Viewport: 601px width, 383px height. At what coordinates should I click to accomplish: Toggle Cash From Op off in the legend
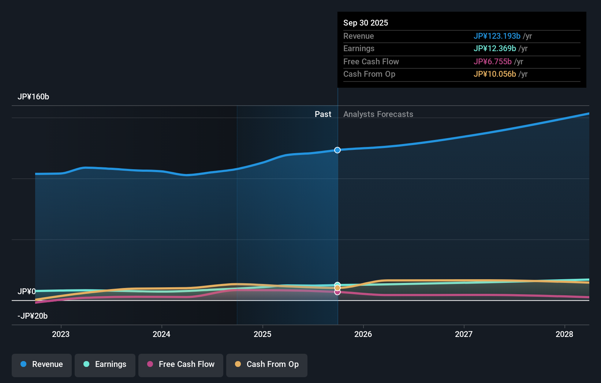coord(267,365)
